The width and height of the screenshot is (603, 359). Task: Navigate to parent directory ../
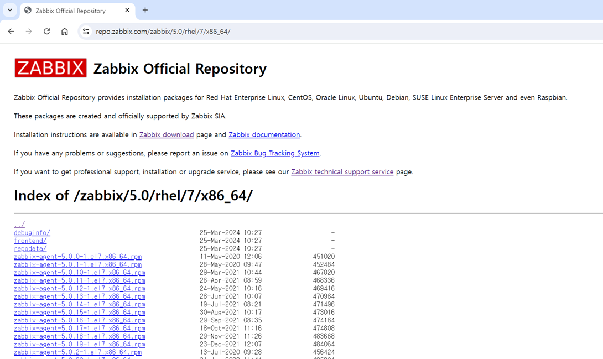tap(19, 225)
